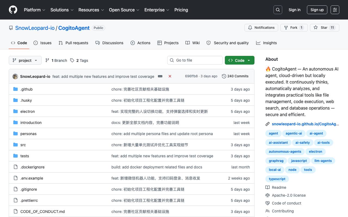
Task: Click the .dockerignore file icon
Action: [x=15, y=167]
